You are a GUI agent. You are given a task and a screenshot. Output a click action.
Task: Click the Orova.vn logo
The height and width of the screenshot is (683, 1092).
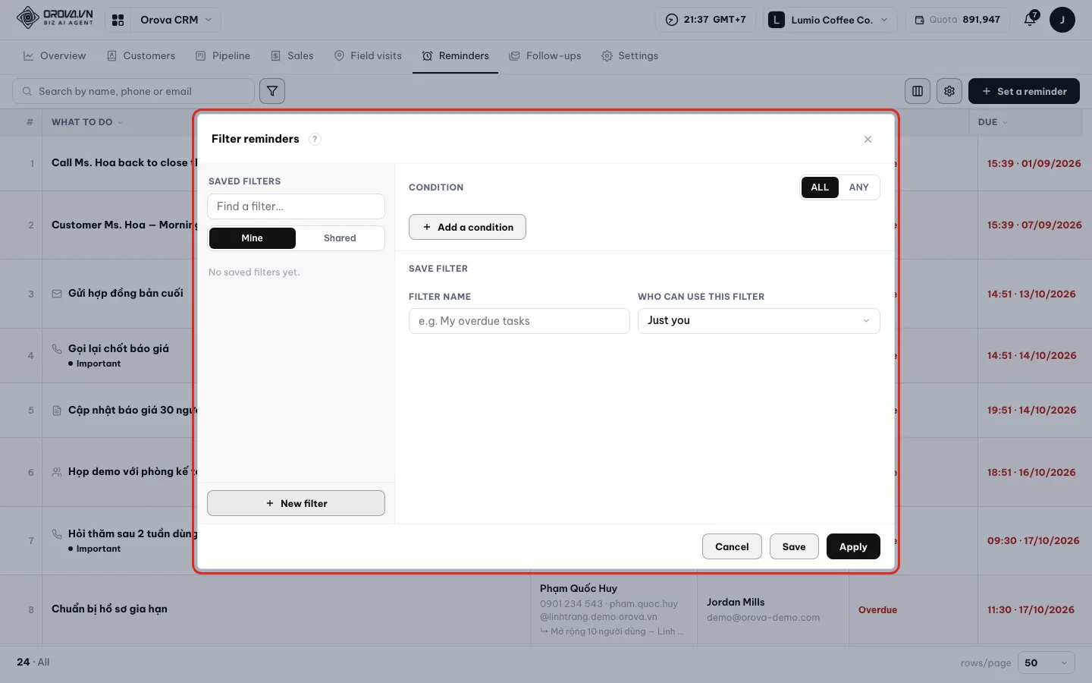pos(55,17)
